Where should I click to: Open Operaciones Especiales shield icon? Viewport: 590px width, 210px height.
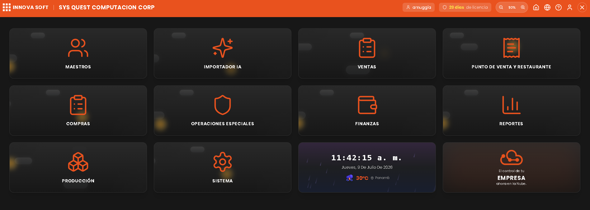pyautogui.click(x=223, y=105)
